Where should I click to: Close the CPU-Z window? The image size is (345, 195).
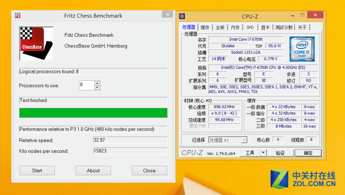(x=315, y=15)
